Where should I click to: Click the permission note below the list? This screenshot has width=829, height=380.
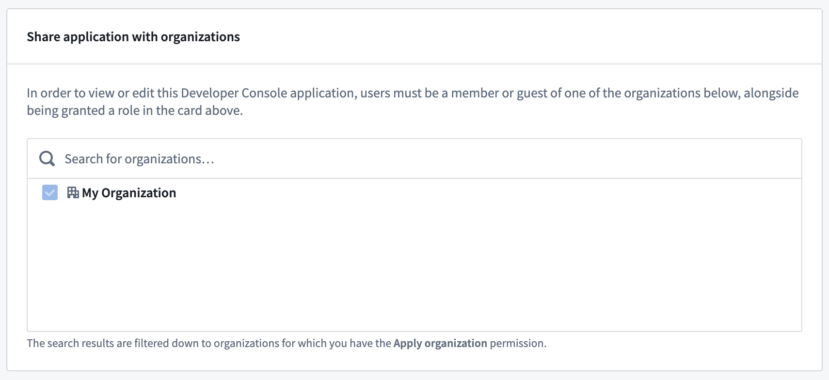click(x=286, y=343)
